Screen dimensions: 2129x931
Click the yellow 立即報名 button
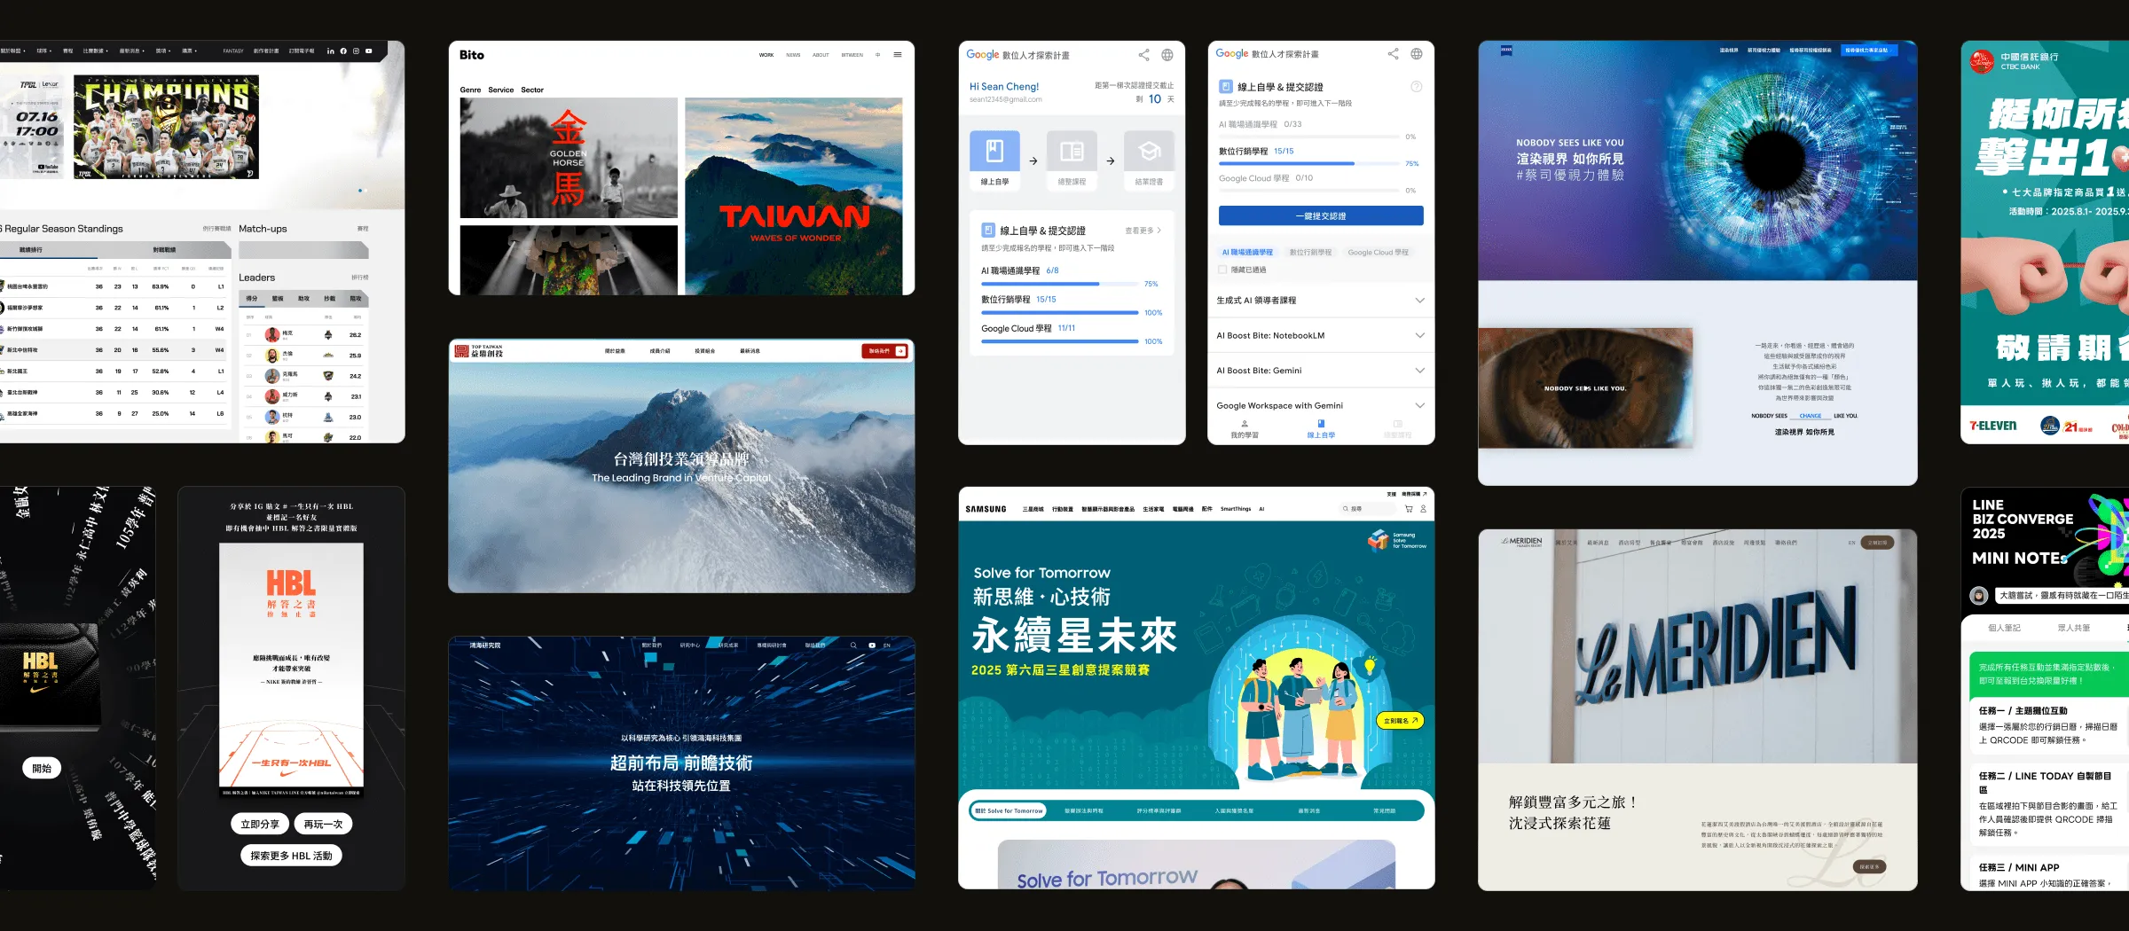point(1401,721)
